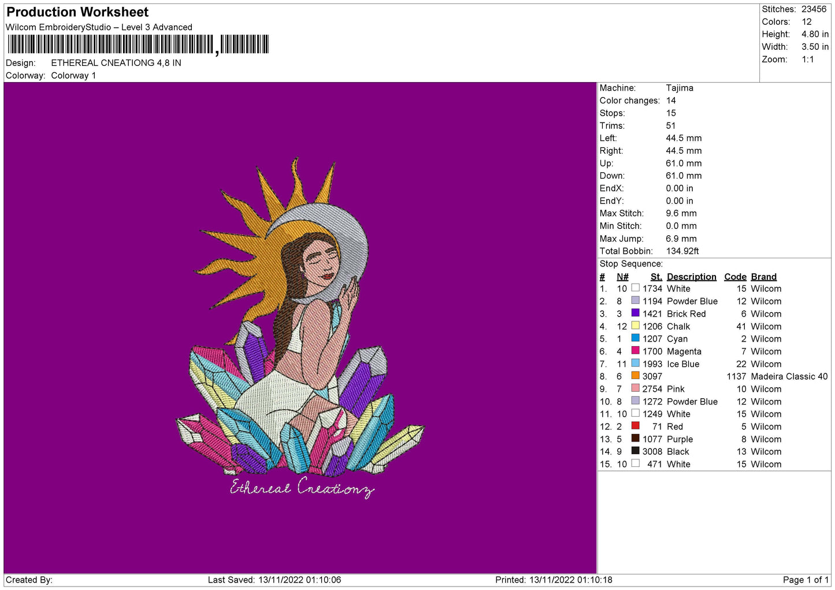Click the Color changes value '14'
The width and height of the screenshot is (835, 590).
(x=671, y=101)
